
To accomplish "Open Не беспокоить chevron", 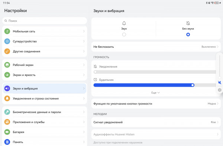I will [217, 47].
